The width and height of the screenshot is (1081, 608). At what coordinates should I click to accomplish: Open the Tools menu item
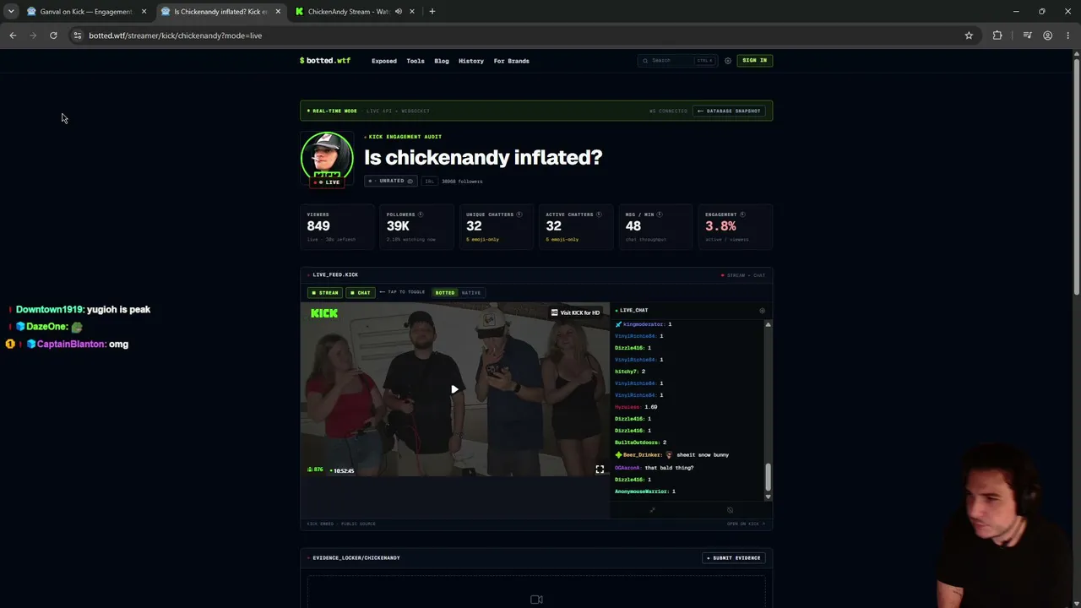(x=416, y=61)
